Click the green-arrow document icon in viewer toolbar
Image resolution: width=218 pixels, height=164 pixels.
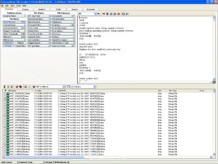click(x=123, y=14)
